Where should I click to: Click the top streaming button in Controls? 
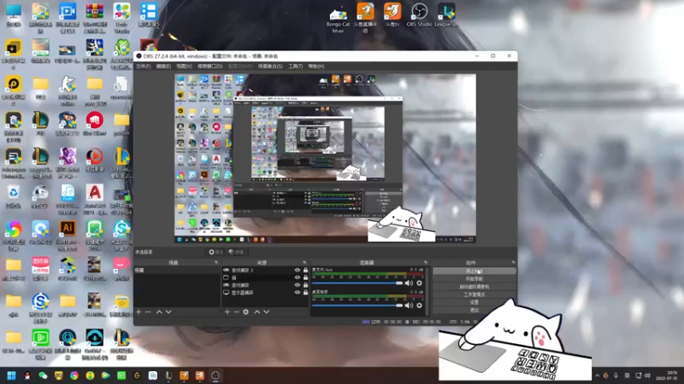click(x=475, y=271)
